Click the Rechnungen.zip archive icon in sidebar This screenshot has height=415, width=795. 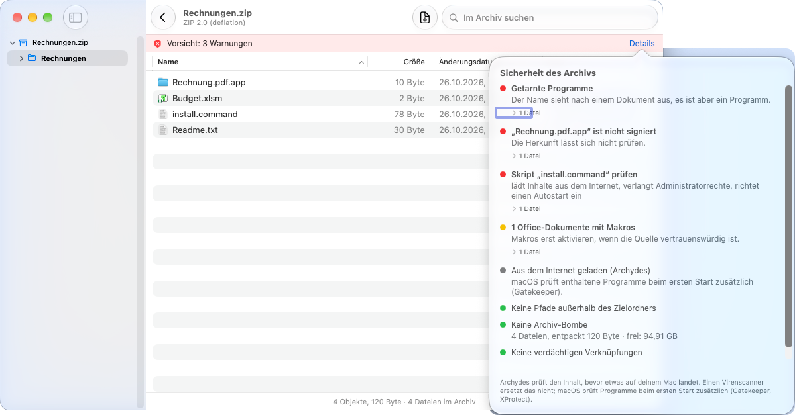(x=23, y=43)
